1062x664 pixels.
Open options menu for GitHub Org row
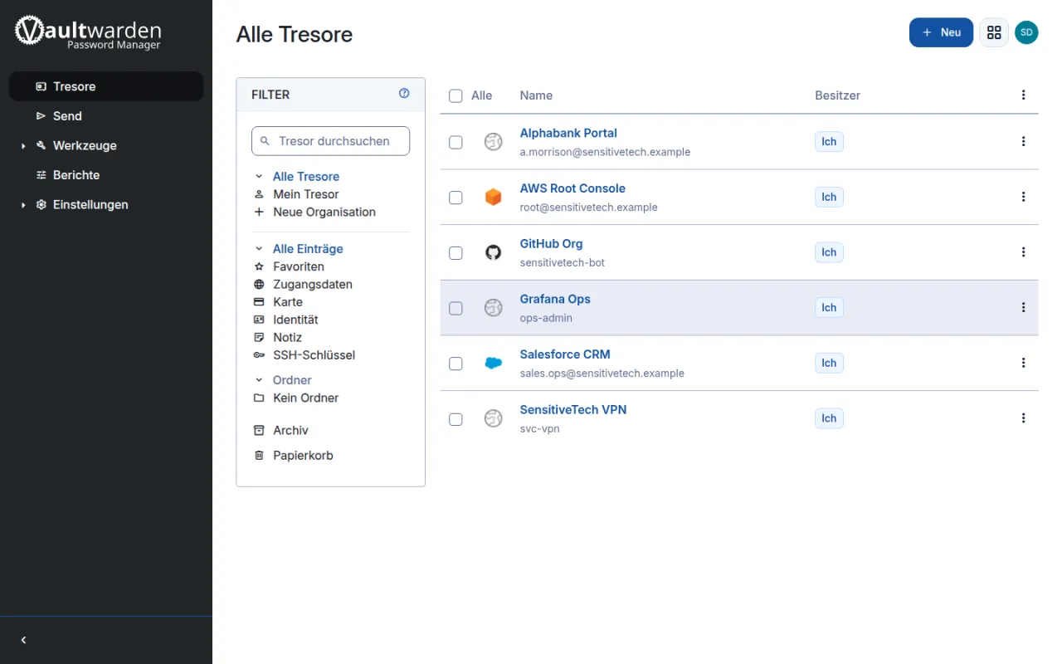click(x=1023, y=252)
